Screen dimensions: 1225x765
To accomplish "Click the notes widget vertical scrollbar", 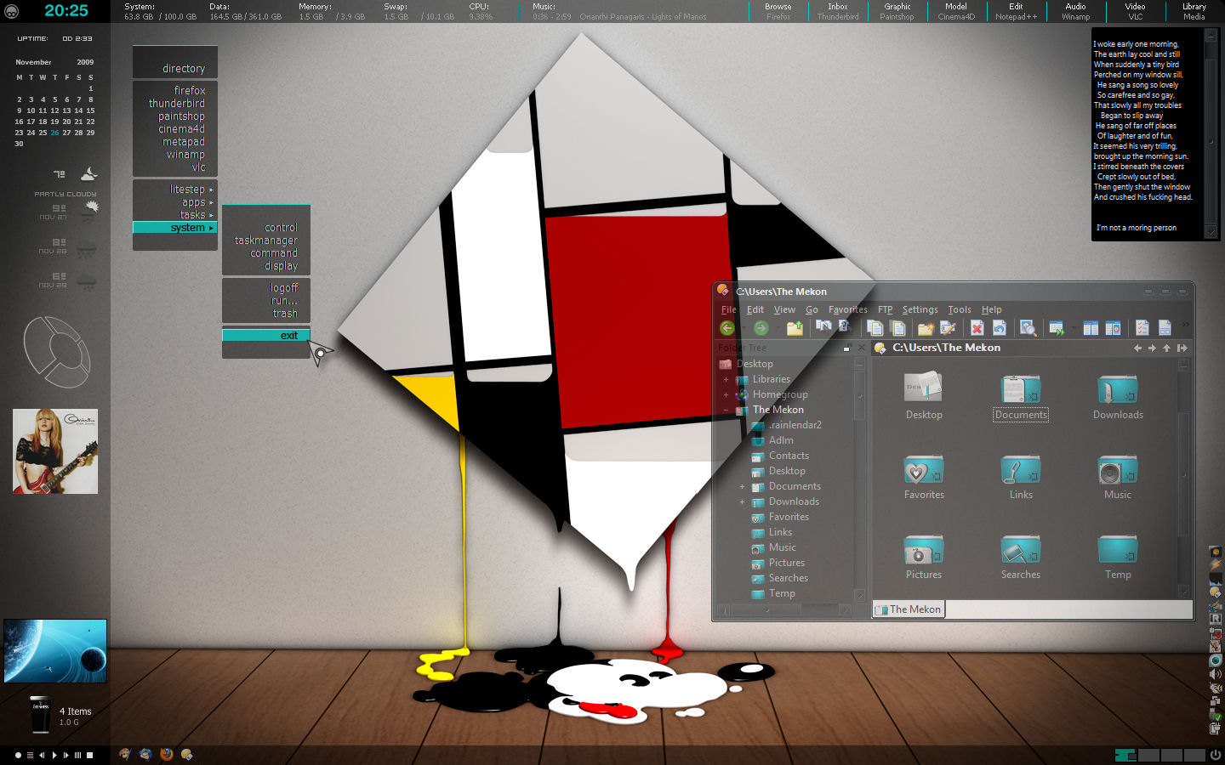I will point(1211,134).
